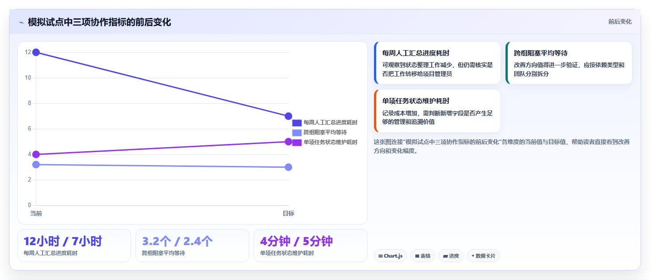The image size is (650, 280).
Task: Click the purple 5 data point at 目标
Action: 289,142
